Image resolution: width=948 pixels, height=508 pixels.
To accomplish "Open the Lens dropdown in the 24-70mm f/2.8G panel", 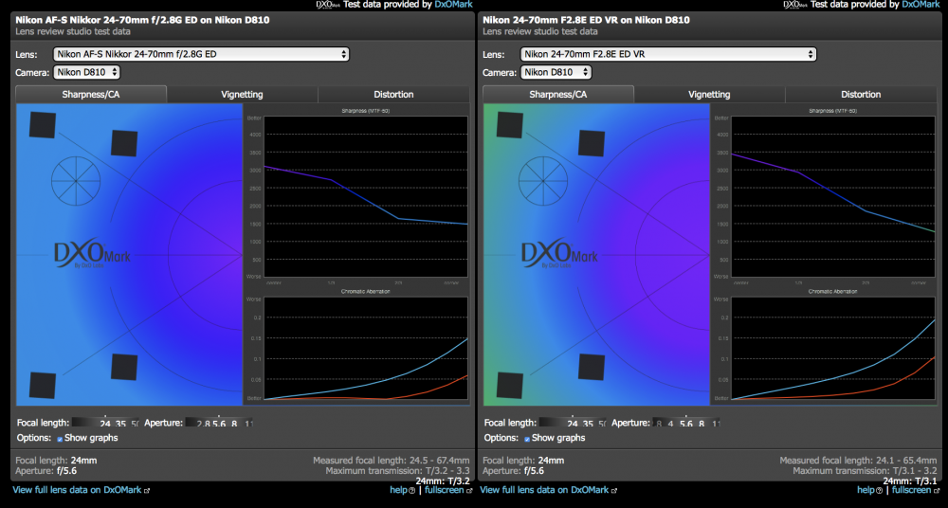I will 201,54.
